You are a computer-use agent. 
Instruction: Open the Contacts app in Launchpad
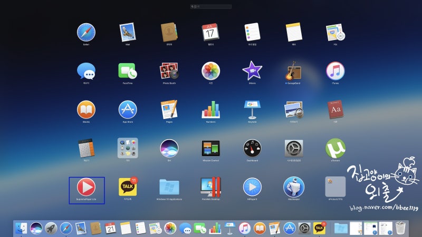[x=169, y=32]
